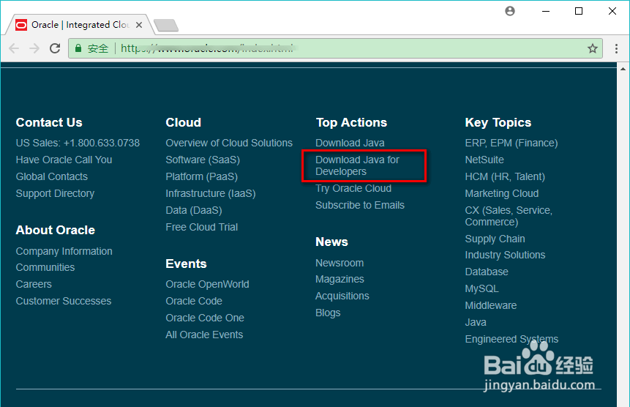Viewport: 630px width, 407px height.
Task: Open Company Information link
Action: pyautogui.click(x=64, y=252)
